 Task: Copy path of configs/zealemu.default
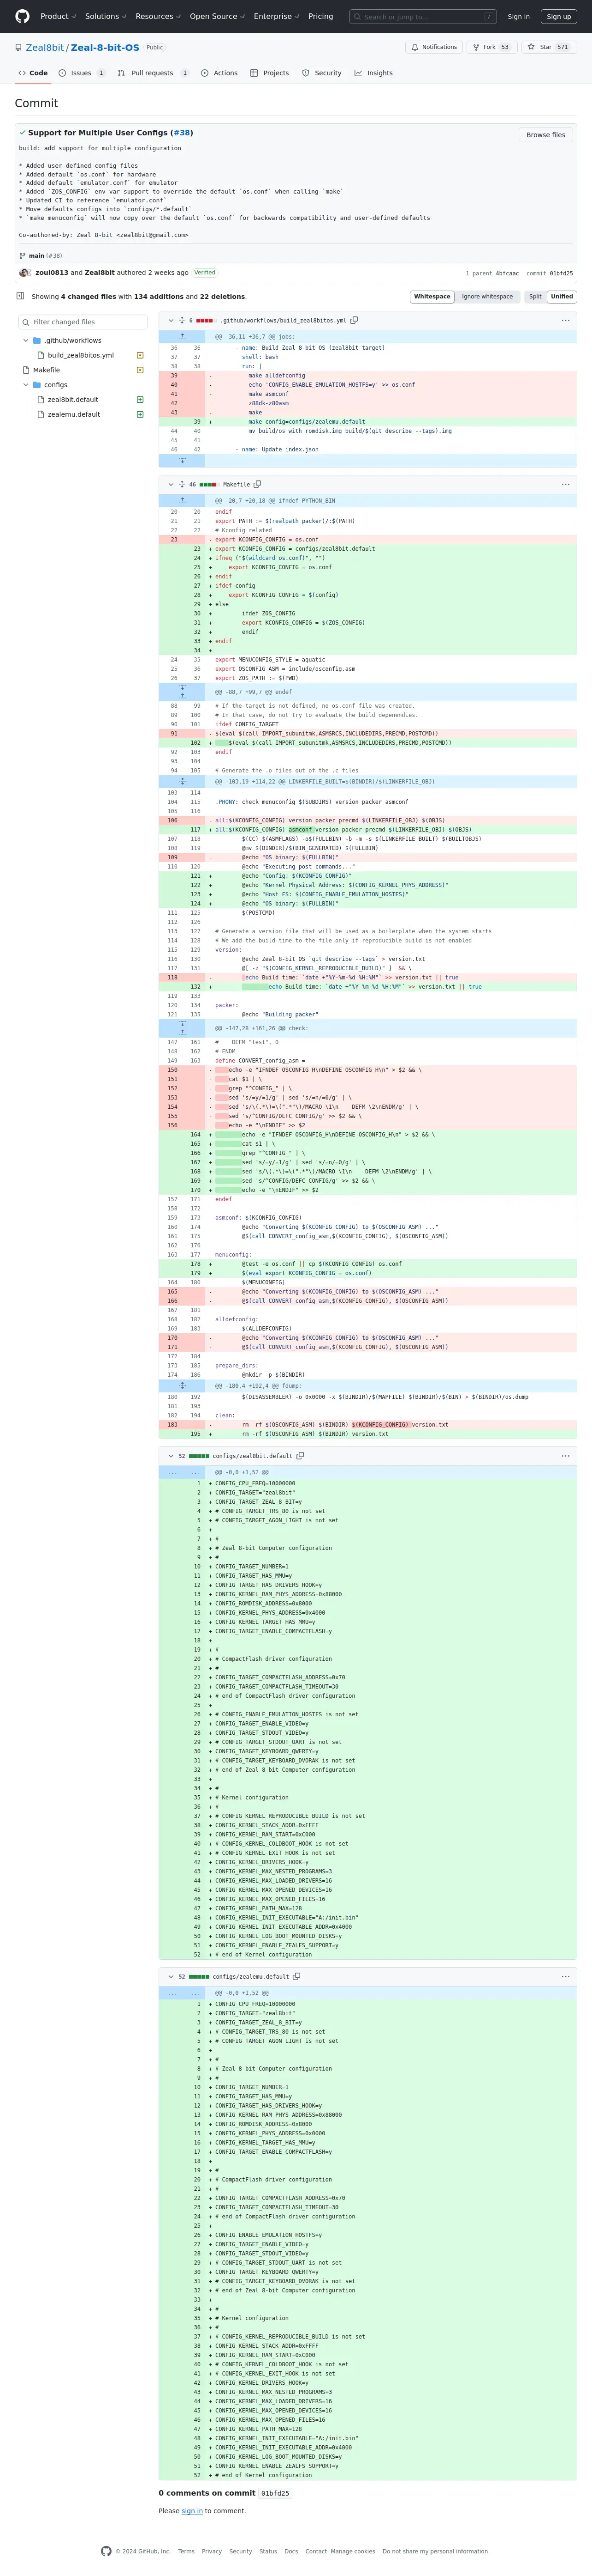tap(296, 1976)
